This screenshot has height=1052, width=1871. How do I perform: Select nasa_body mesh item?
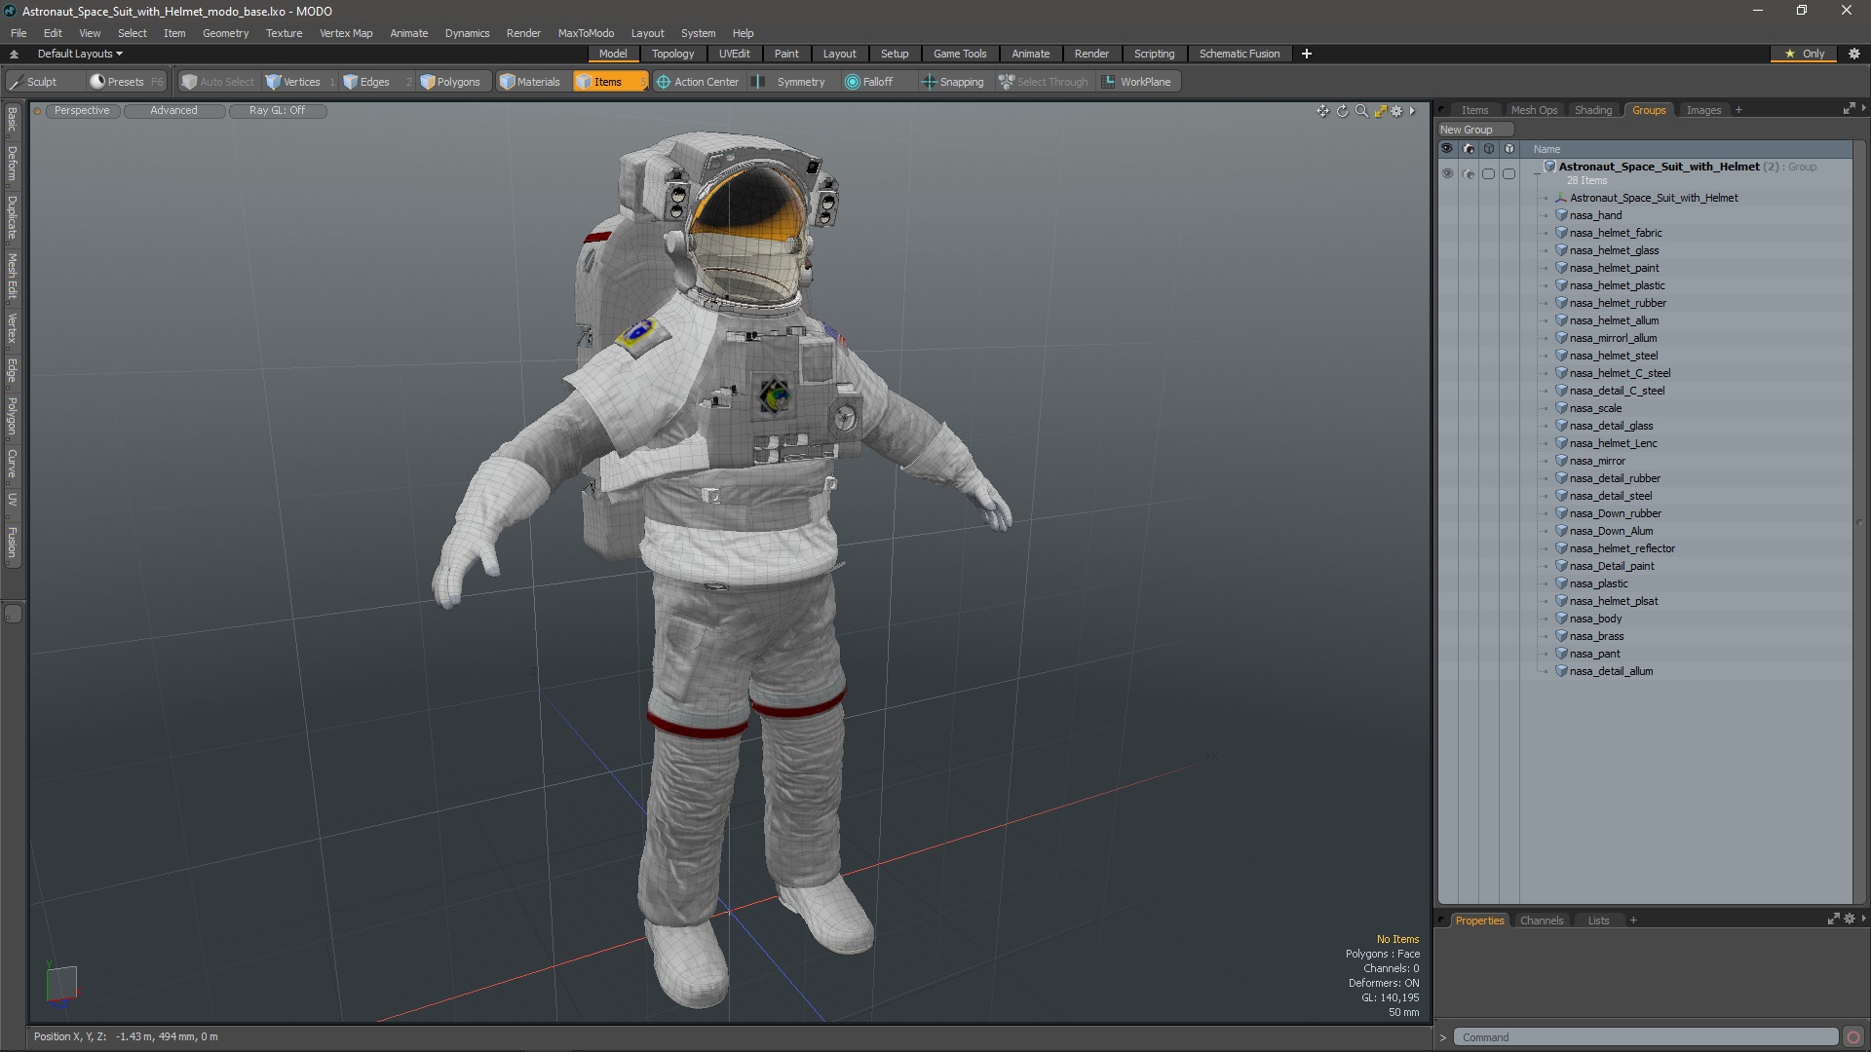point(1595,619)
